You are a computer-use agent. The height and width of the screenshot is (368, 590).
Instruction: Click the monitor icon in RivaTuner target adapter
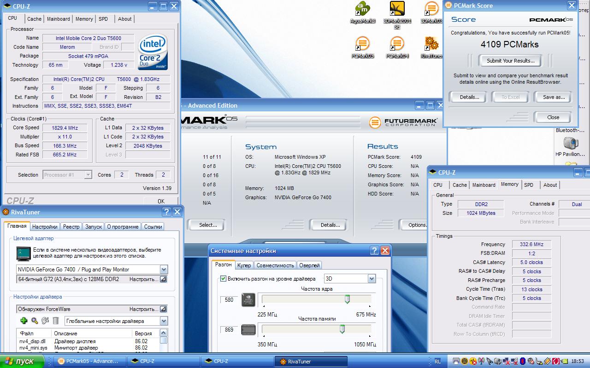(x=23, y=253)
